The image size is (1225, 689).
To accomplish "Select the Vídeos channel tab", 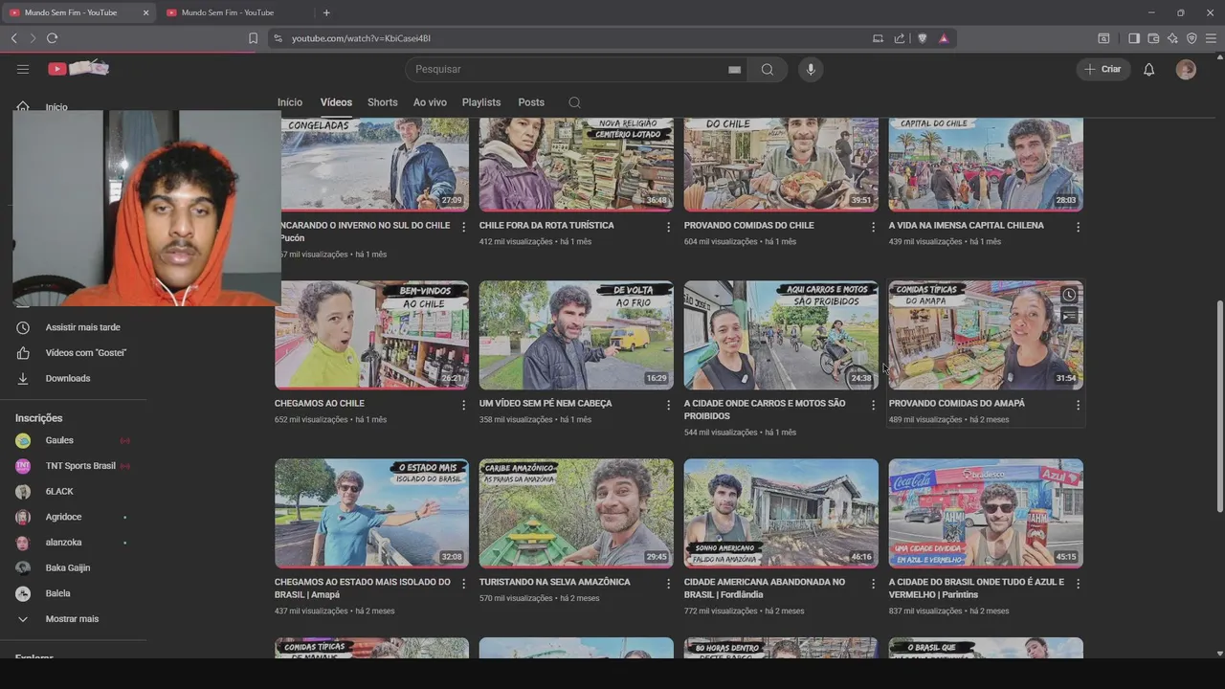I will coord(336,102).
